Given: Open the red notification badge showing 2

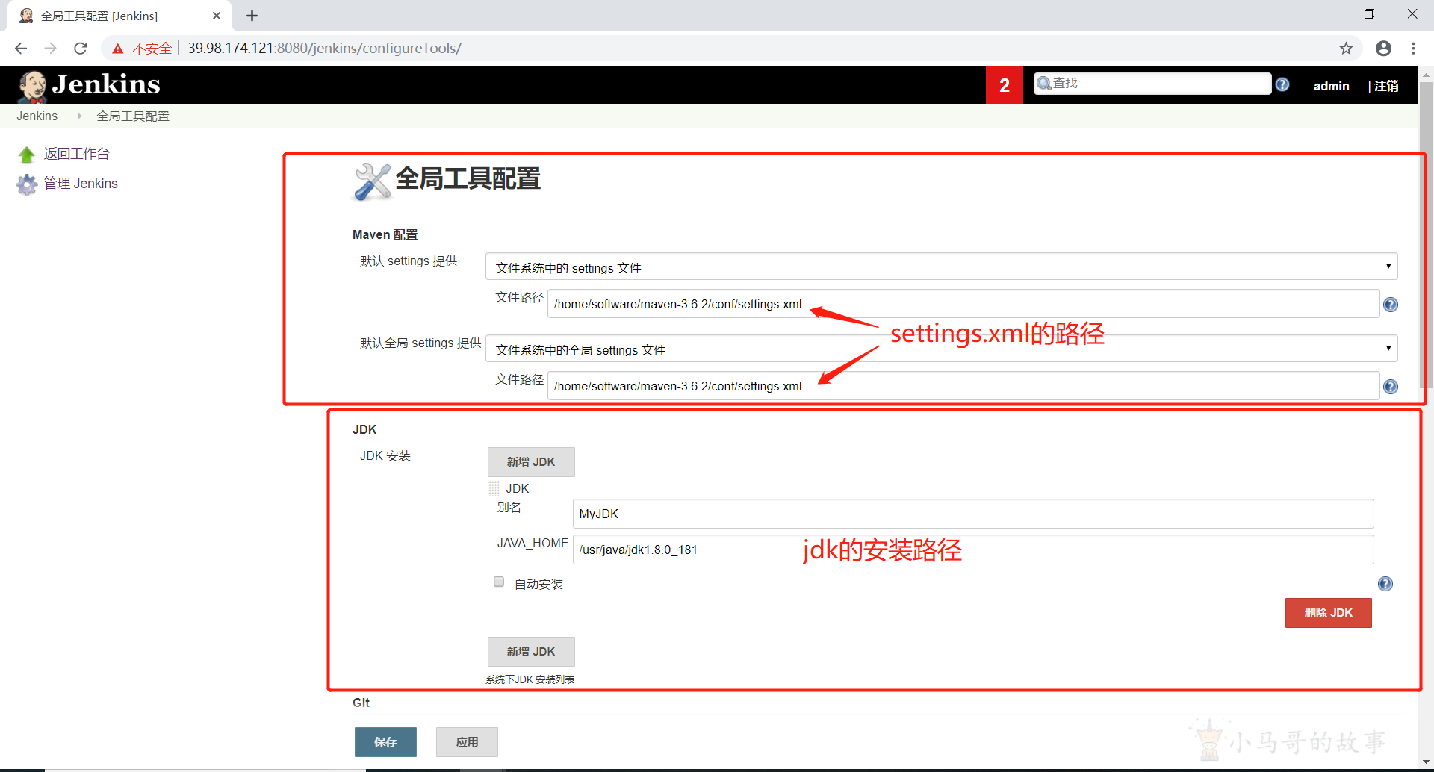Looking at the screenshot, I should pos(1005,85).
